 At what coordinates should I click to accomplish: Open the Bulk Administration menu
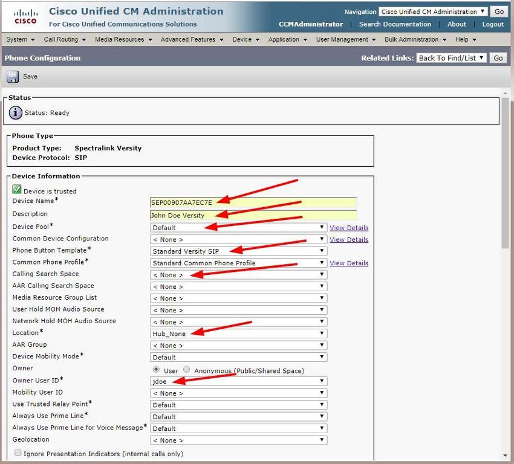click(415, 39)
